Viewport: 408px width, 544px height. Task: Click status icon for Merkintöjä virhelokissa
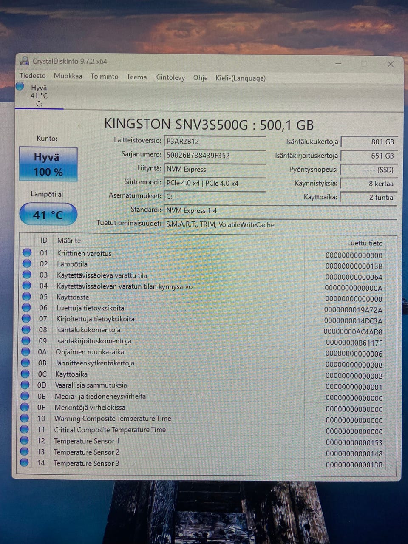25,407
